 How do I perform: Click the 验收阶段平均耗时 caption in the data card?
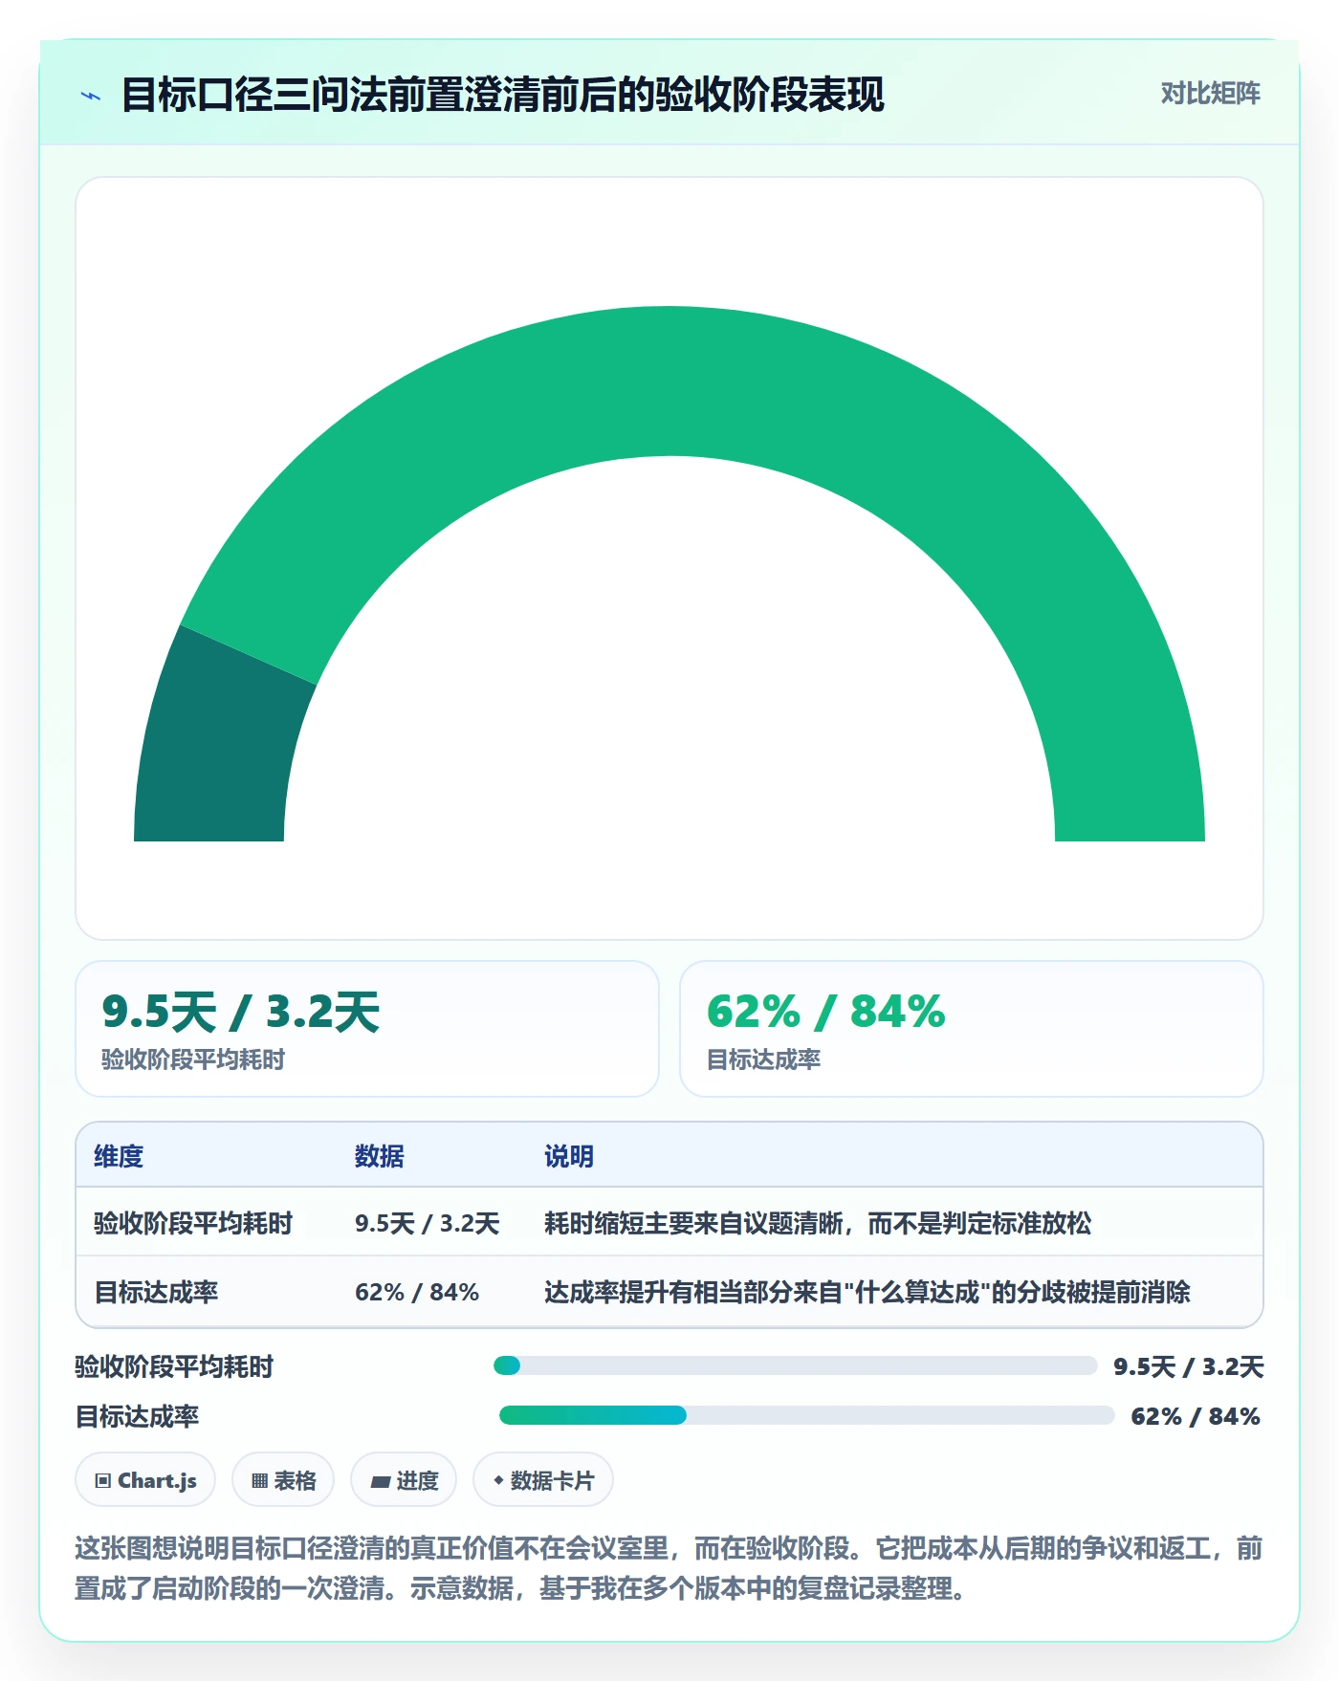(x=193, y=1059)
